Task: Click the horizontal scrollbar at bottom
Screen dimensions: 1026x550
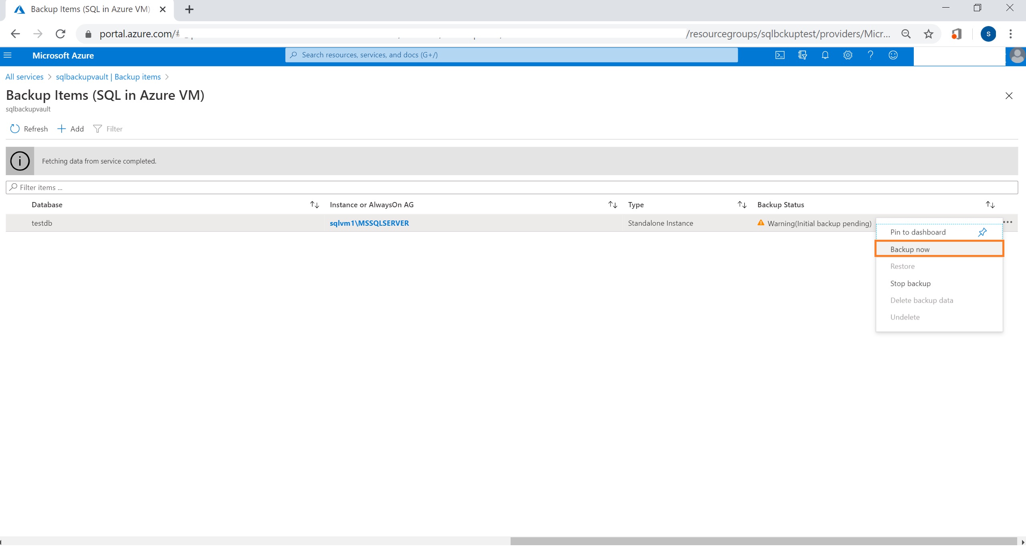Action: 763,542
